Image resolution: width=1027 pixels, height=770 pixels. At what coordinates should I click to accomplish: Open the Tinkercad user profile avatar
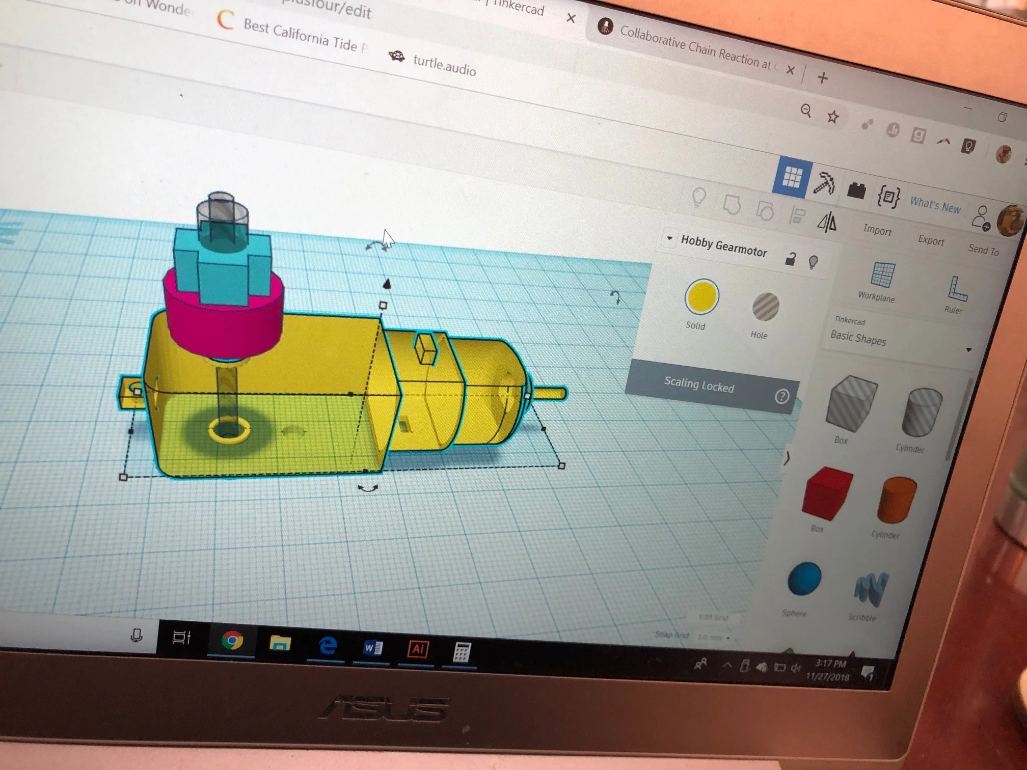(x=1011, y=221)
